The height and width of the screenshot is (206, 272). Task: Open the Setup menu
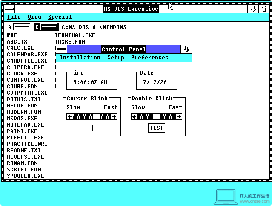tap(116, 58)
